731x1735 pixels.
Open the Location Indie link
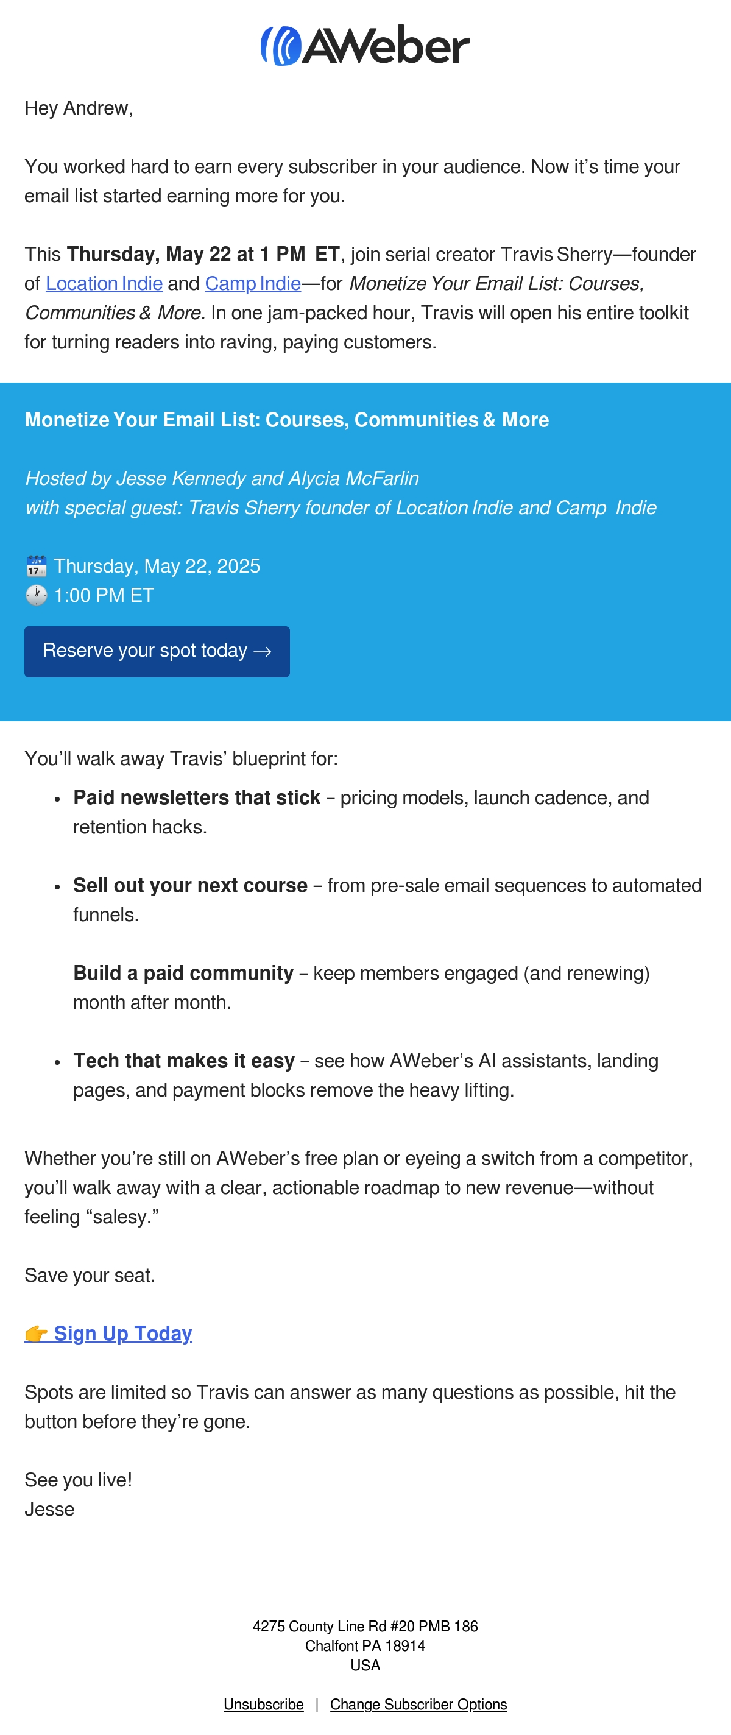pos(104,283)
